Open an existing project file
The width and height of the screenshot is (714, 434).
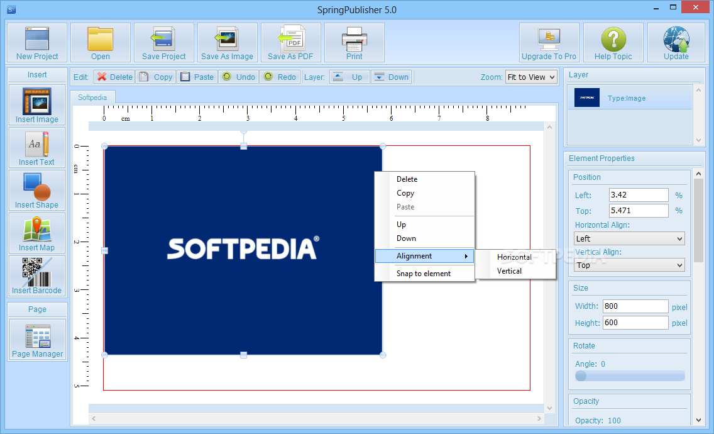[x=100, y=43]
